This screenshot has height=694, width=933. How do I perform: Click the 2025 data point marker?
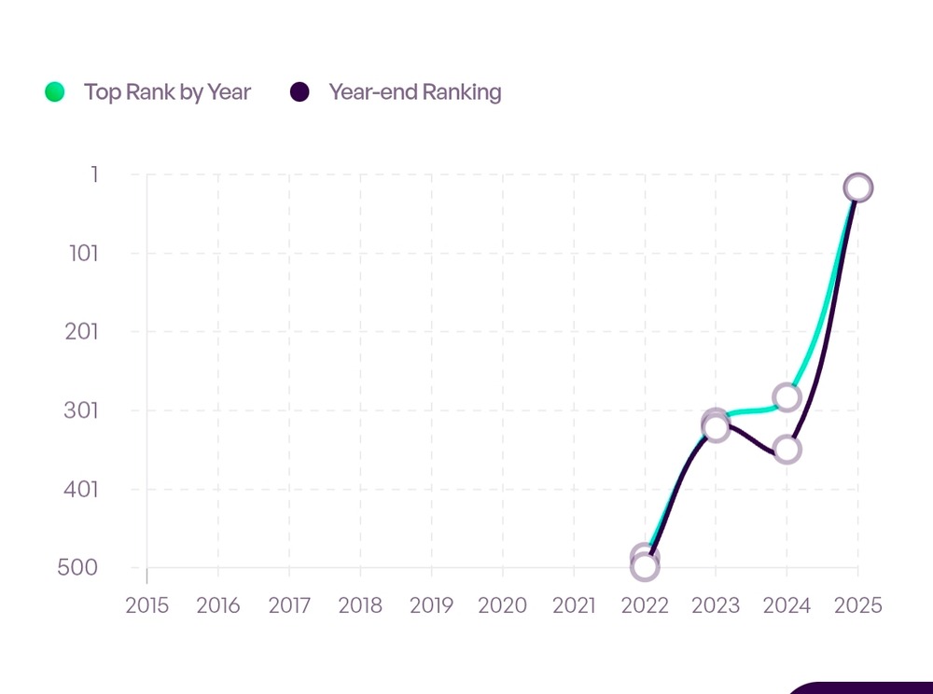point(858,188)
